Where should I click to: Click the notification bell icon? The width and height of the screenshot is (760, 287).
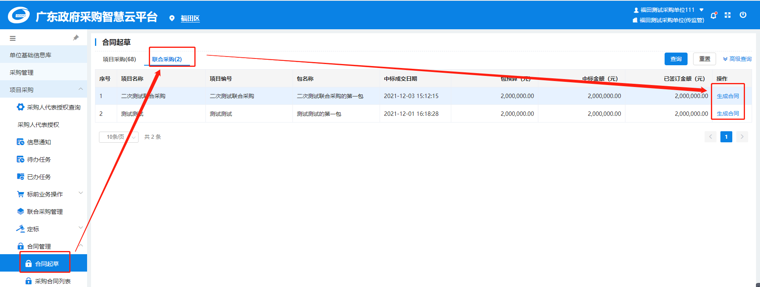click(713, 15)
